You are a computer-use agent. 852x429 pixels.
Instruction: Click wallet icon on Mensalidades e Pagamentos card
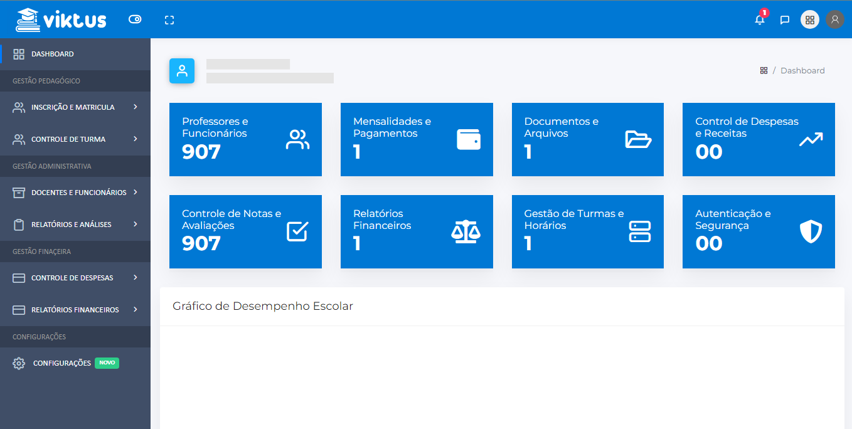point(469,139)
